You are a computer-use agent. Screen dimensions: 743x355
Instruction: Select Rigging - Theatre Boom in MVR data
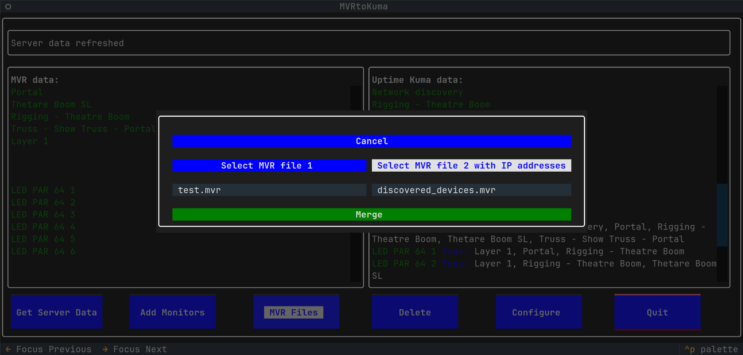click(70, 116)
